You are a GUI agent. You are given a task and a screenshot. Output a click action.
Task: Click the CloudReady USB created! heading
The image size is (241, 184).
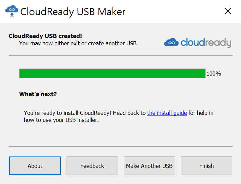coord(45,36)
